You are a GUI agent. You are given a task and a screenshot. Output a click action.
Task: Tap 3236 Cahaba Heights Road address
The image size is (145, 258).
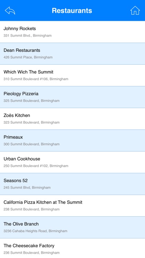[35, 231]
